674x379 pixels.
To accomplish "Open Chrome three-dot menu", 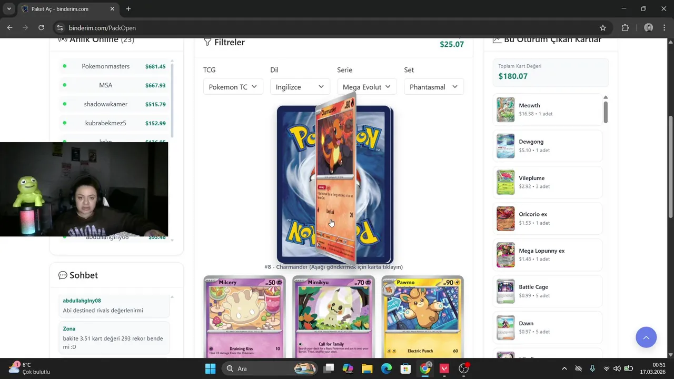I will (x=665, y=28).
